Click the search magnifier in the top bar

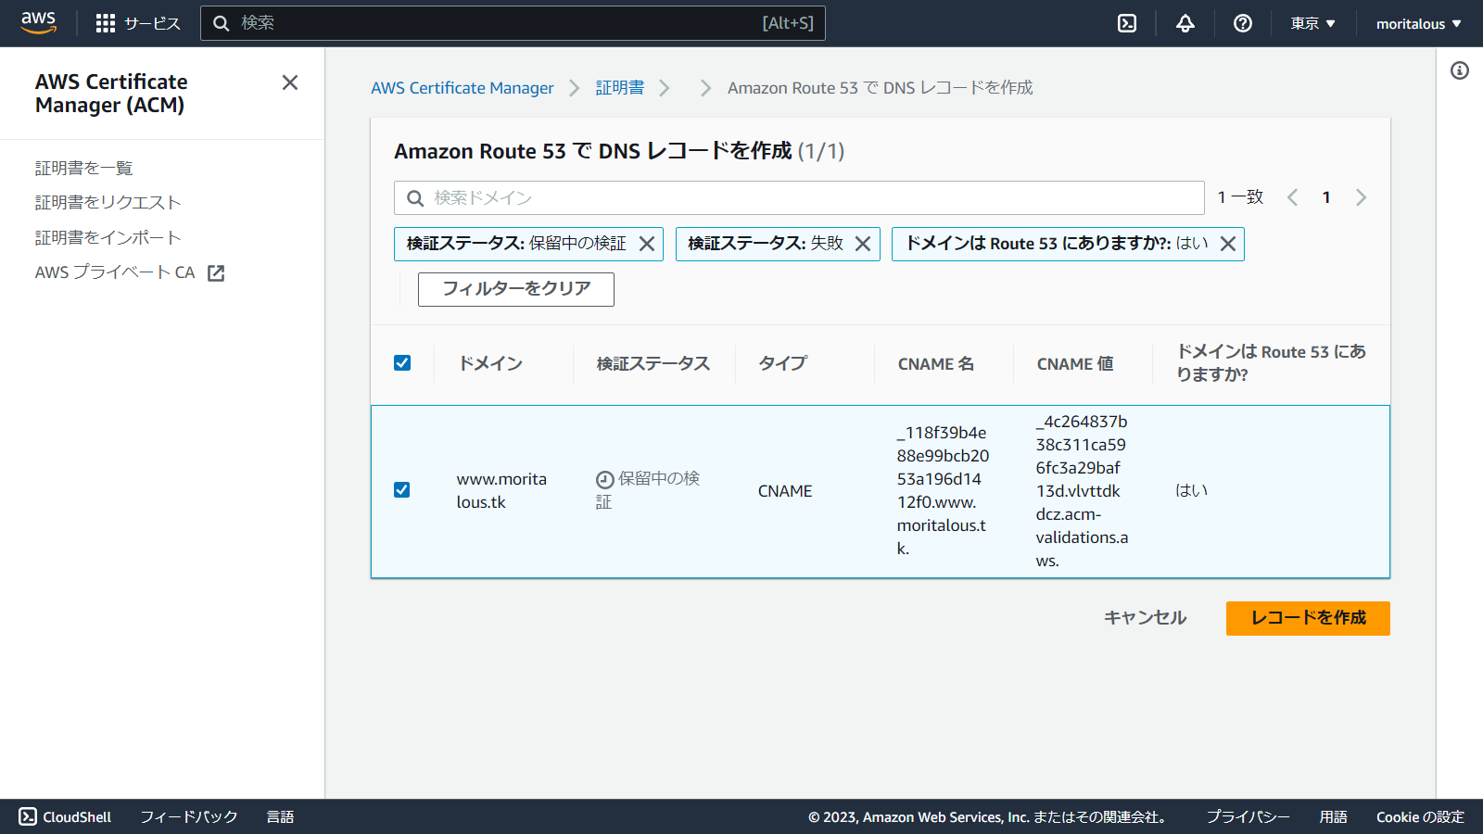coord(222,22)
